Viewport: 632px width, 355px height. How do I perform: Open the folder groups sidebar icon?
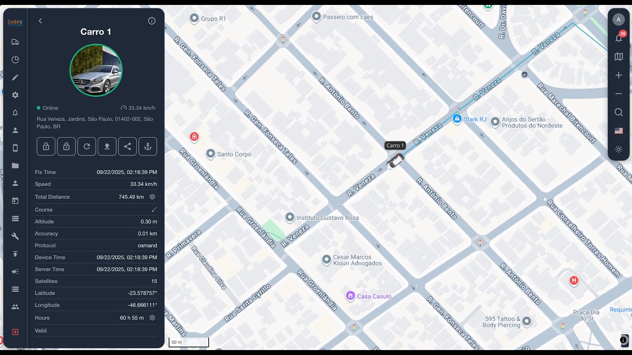(15, 166)
